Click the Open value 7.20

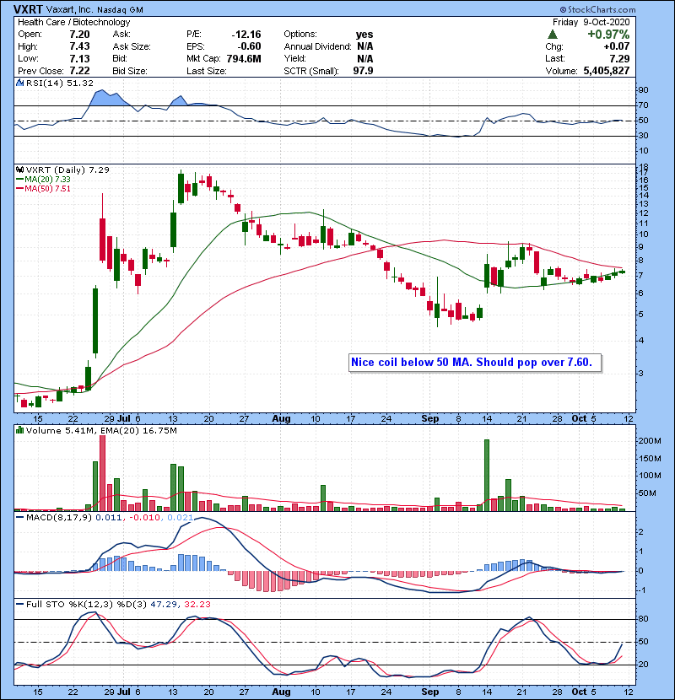[79, 35]
